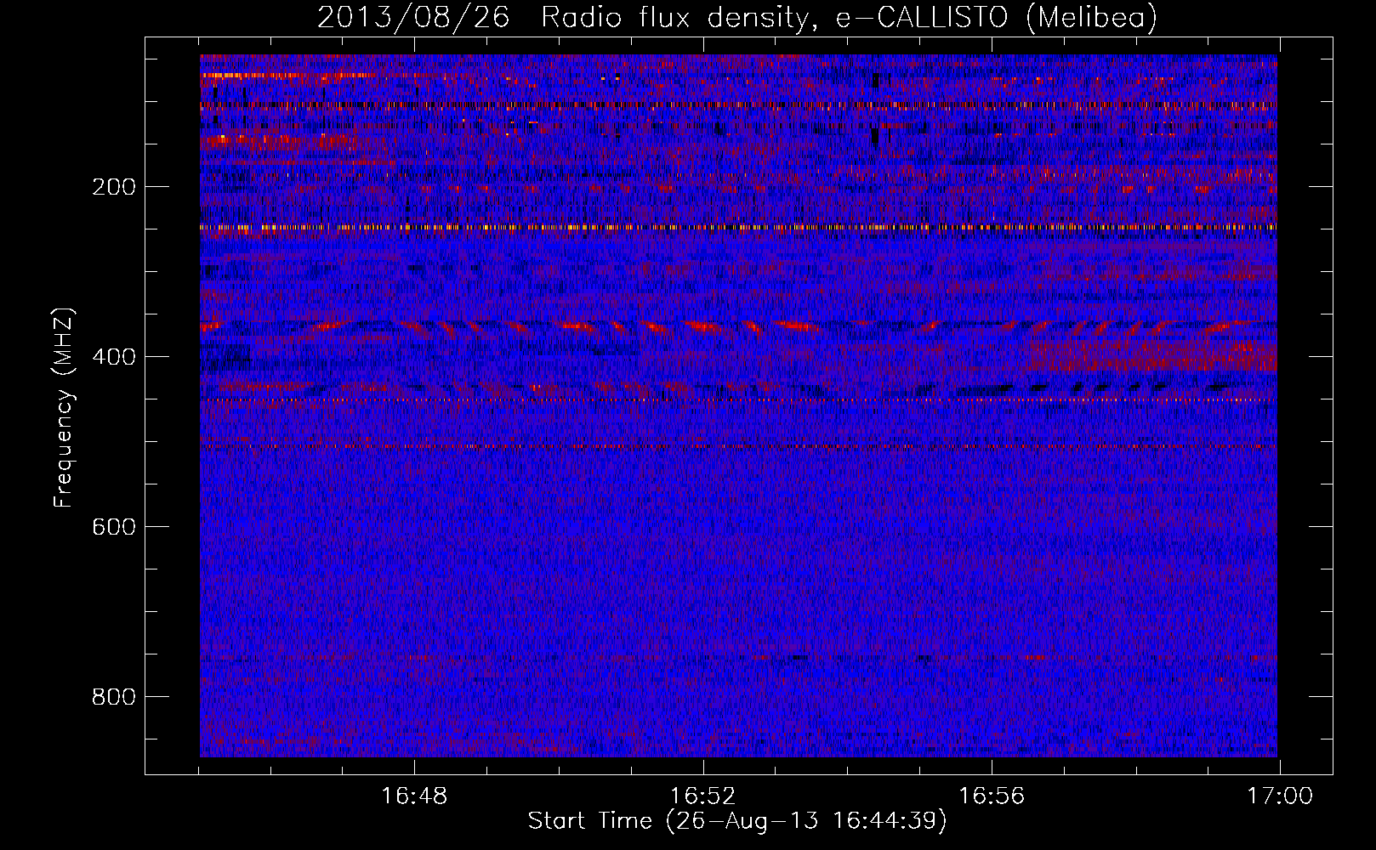Click the 'Frequency (MHZ)' axis label
This screenshot has width=1376, height=850.
[64, 407]
